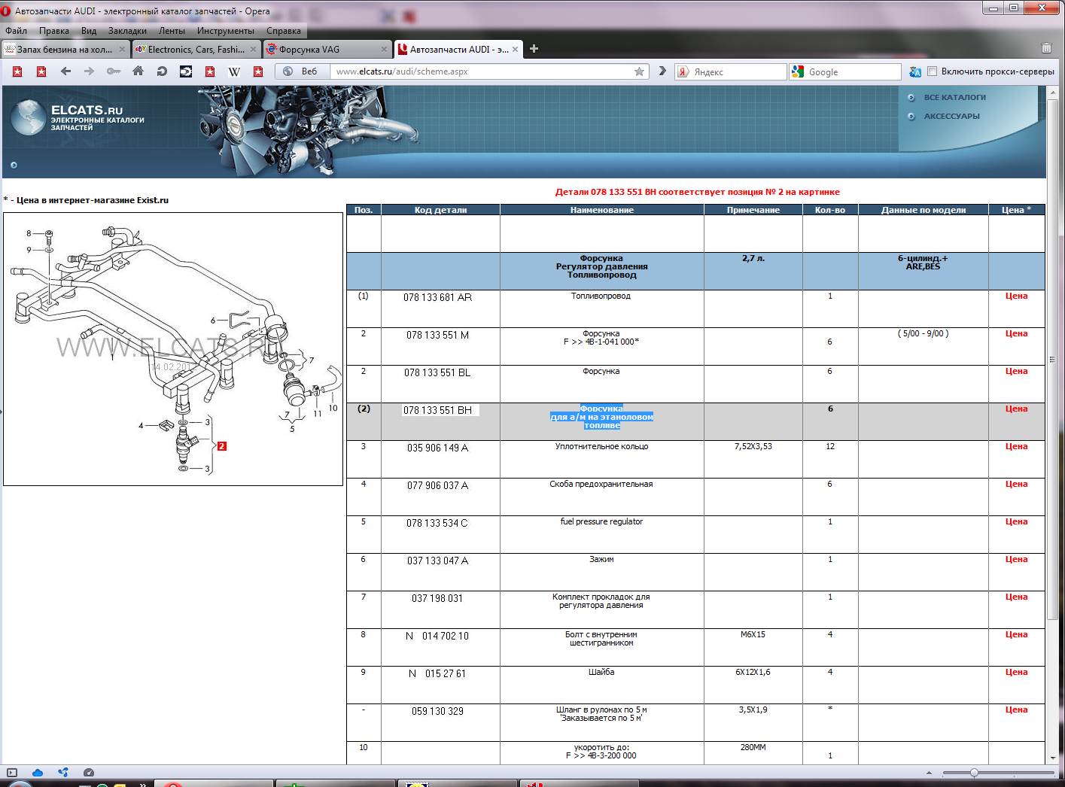Image resolution: width=1065 pixels, height=787 pixels.
Task: Click Цена for 037 198 031
Action: pos(1016,597)
